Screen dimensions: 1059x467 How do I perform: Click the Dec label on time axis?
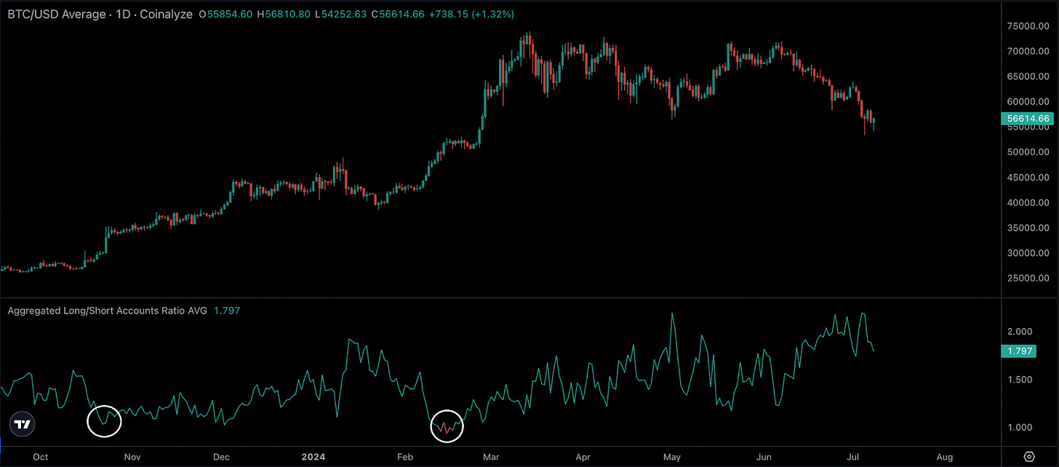click(x=221, y=458)
